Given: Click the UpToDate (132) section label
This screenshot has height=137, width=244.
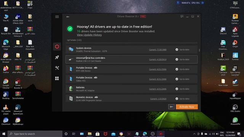Looking at the screenshot, I should coord(74,40).
